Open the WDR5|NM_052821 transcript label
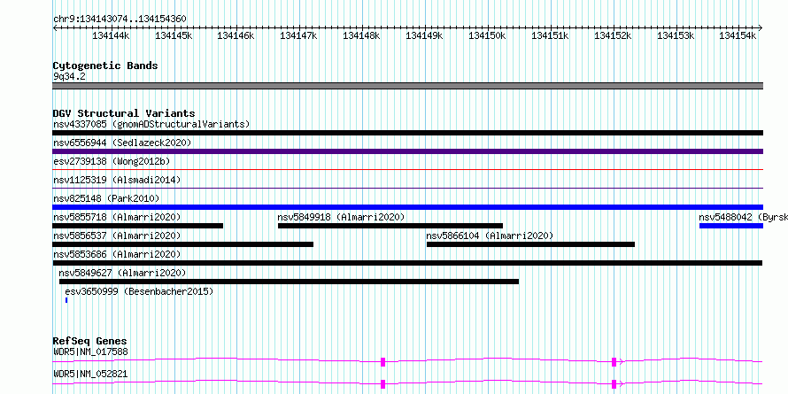788x394 pixels. (x=90, y=375)
